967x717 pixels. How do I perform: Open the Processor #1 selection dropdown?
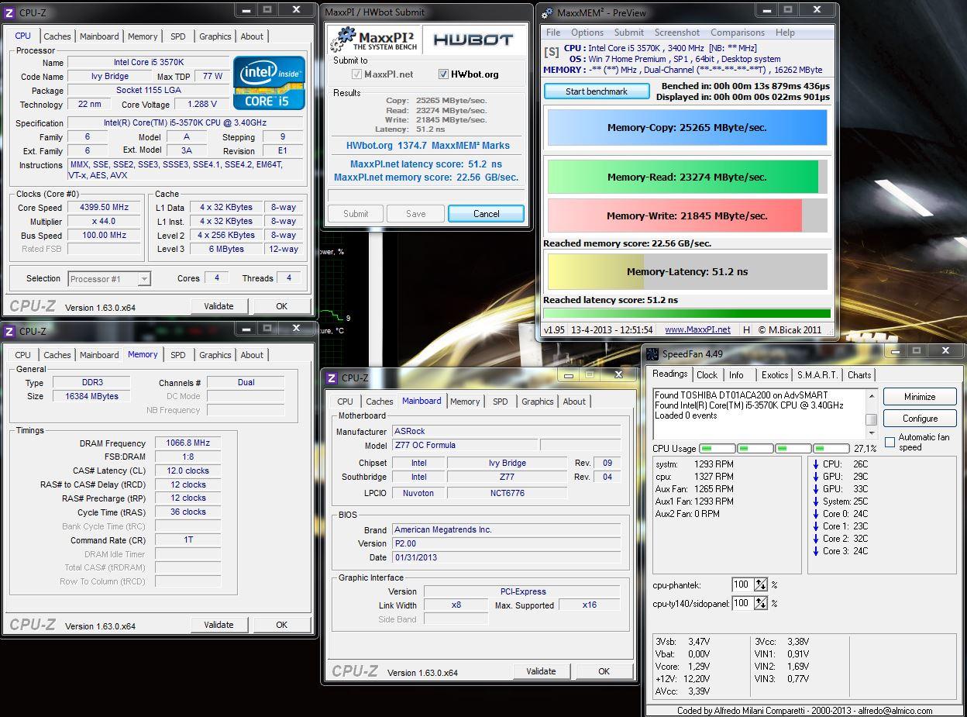[109, 279]
